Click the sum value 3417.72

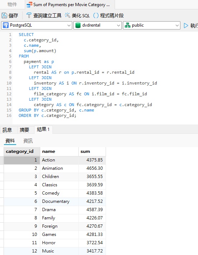coord(92,251)
